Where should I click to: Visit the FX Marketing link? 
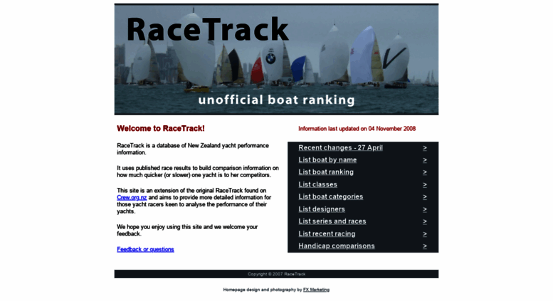coord(316,290)
